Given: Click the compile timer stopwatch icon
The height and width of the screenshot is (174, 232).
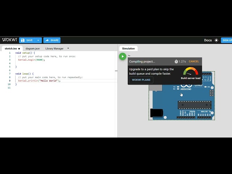Looking at the screenshot, I should coord(176,61).
